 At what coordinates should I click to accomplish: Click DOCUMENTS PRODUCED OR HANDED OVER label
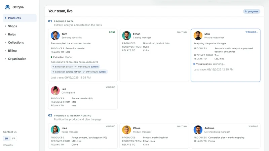point(74,62)
